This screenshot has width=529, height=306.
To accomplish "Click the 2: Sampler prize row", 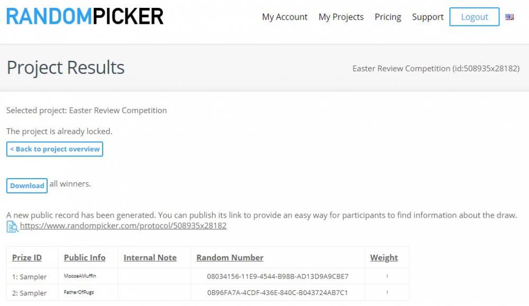I will click(208, 292).
